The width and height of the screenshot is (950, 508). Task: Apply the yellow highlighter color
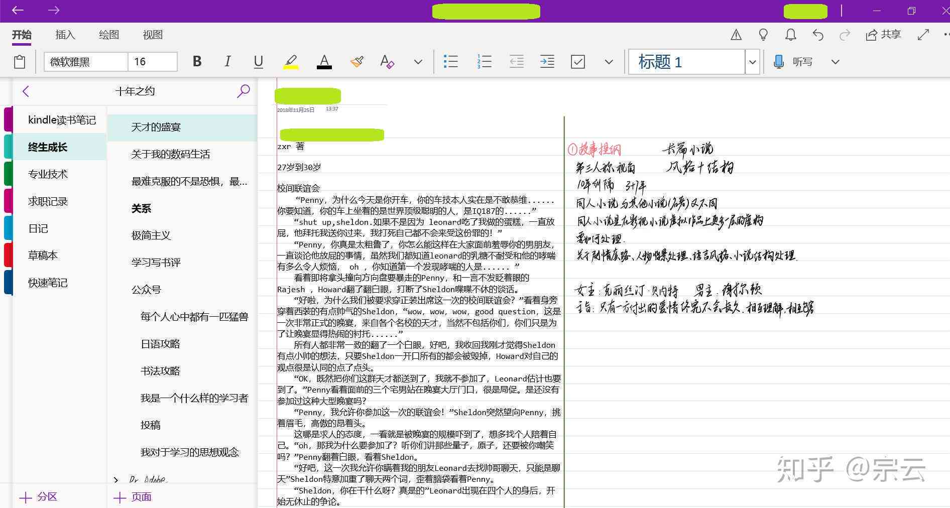point(291,62)
